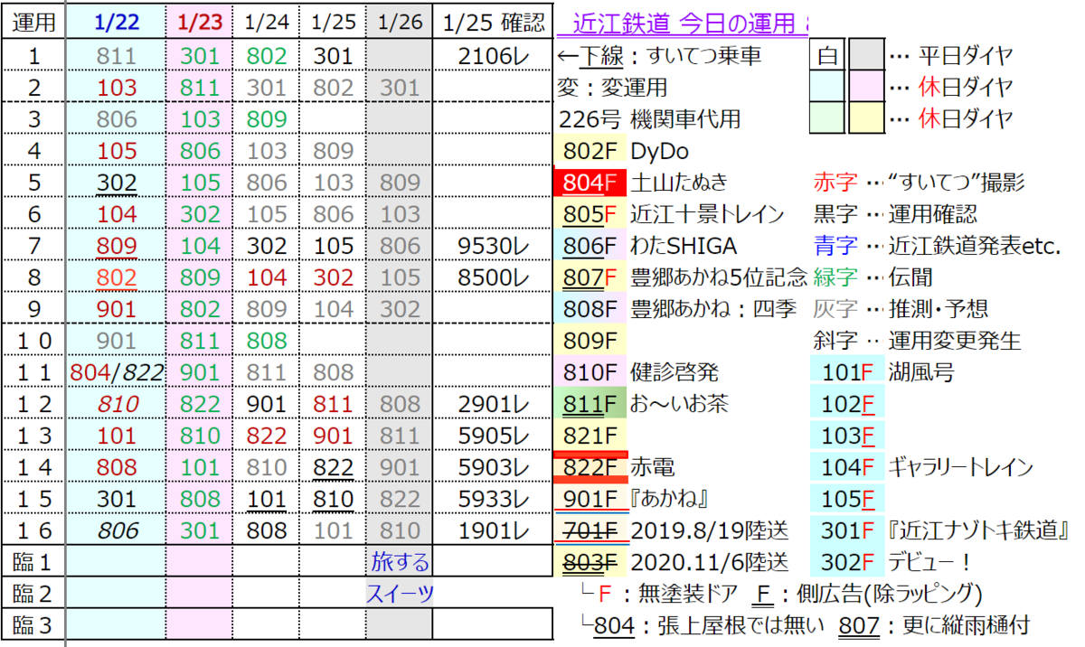The width and height of the screenshot is (1085, 647).
Task: Select the 運用 header cell
Action: pyautogui.click(x=33, y=23)
